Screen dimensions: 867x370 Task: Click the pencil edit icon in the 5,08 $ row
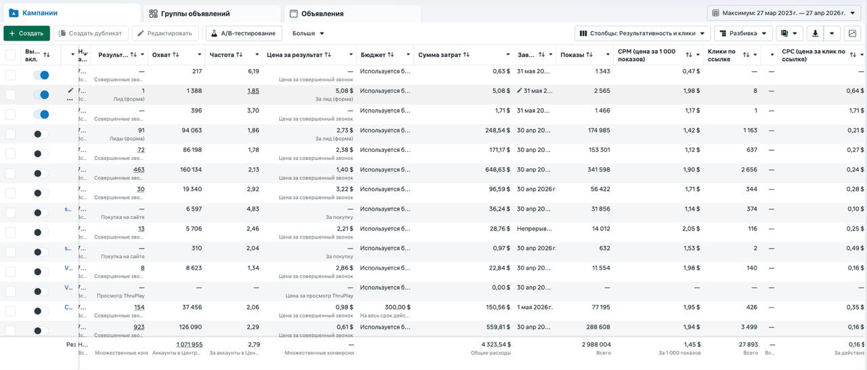tap(70, 90)
